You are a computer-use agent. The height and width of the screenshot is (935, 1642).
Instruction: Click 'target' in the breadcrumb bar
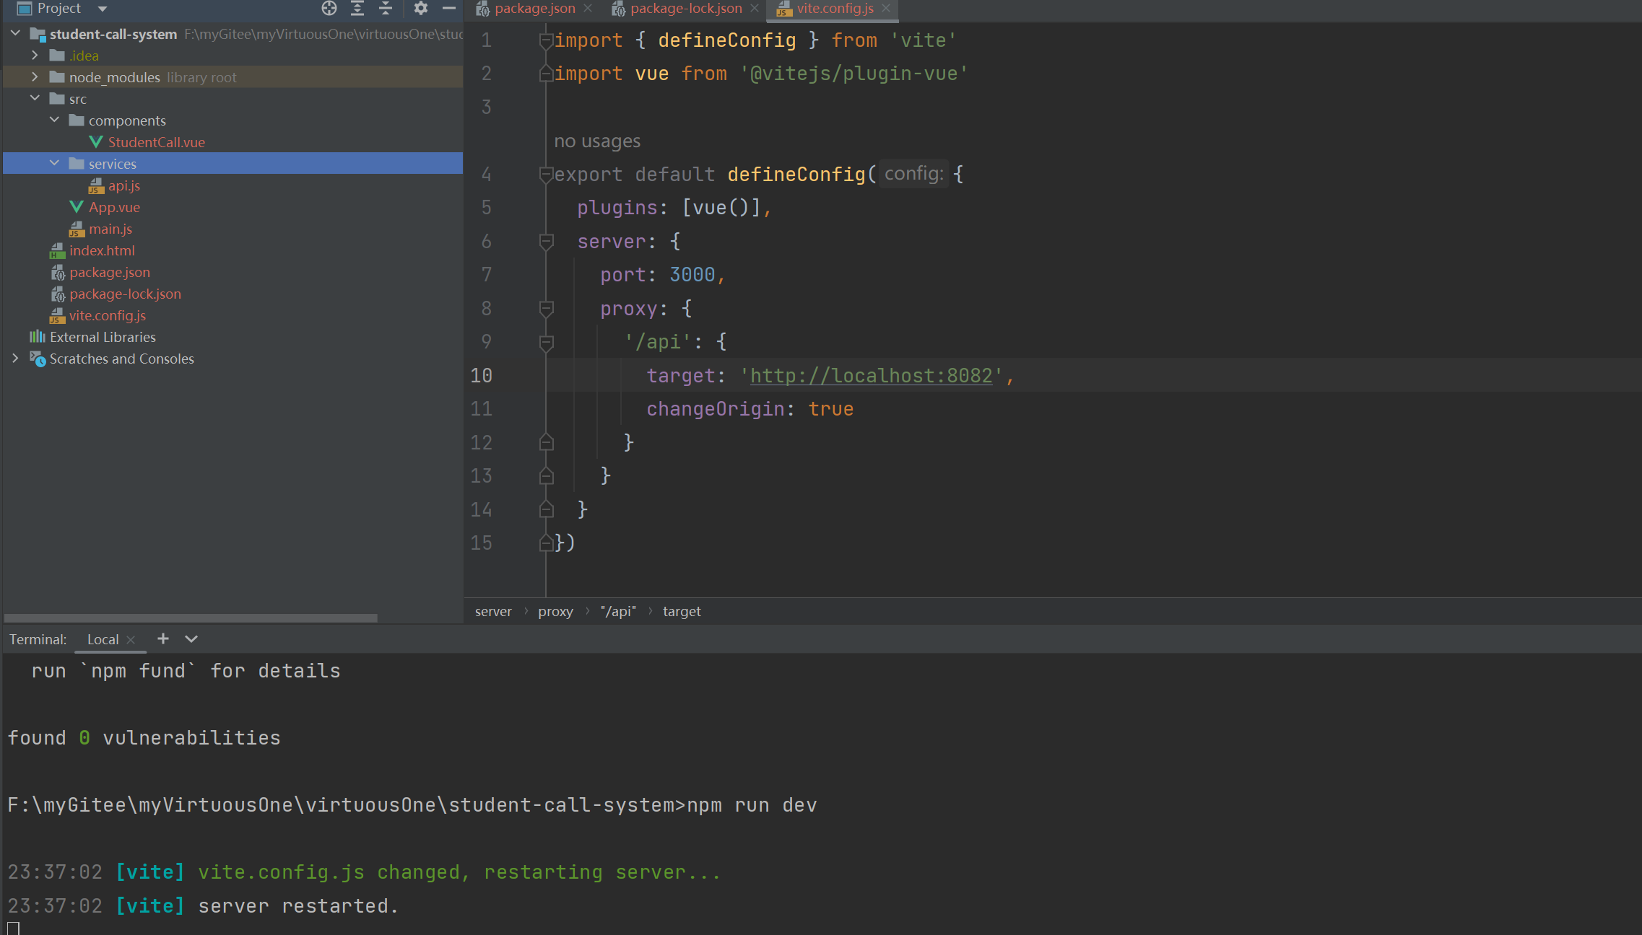click(x=682, y=612)
